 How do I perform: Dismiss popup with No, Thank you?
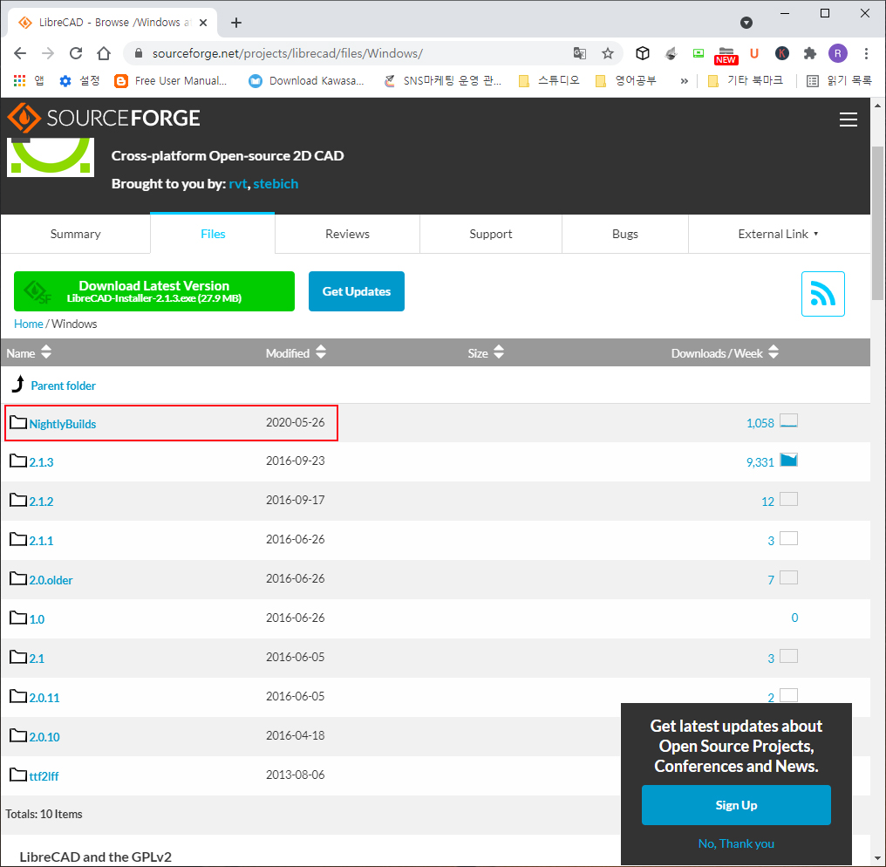(x=736, y=843)
